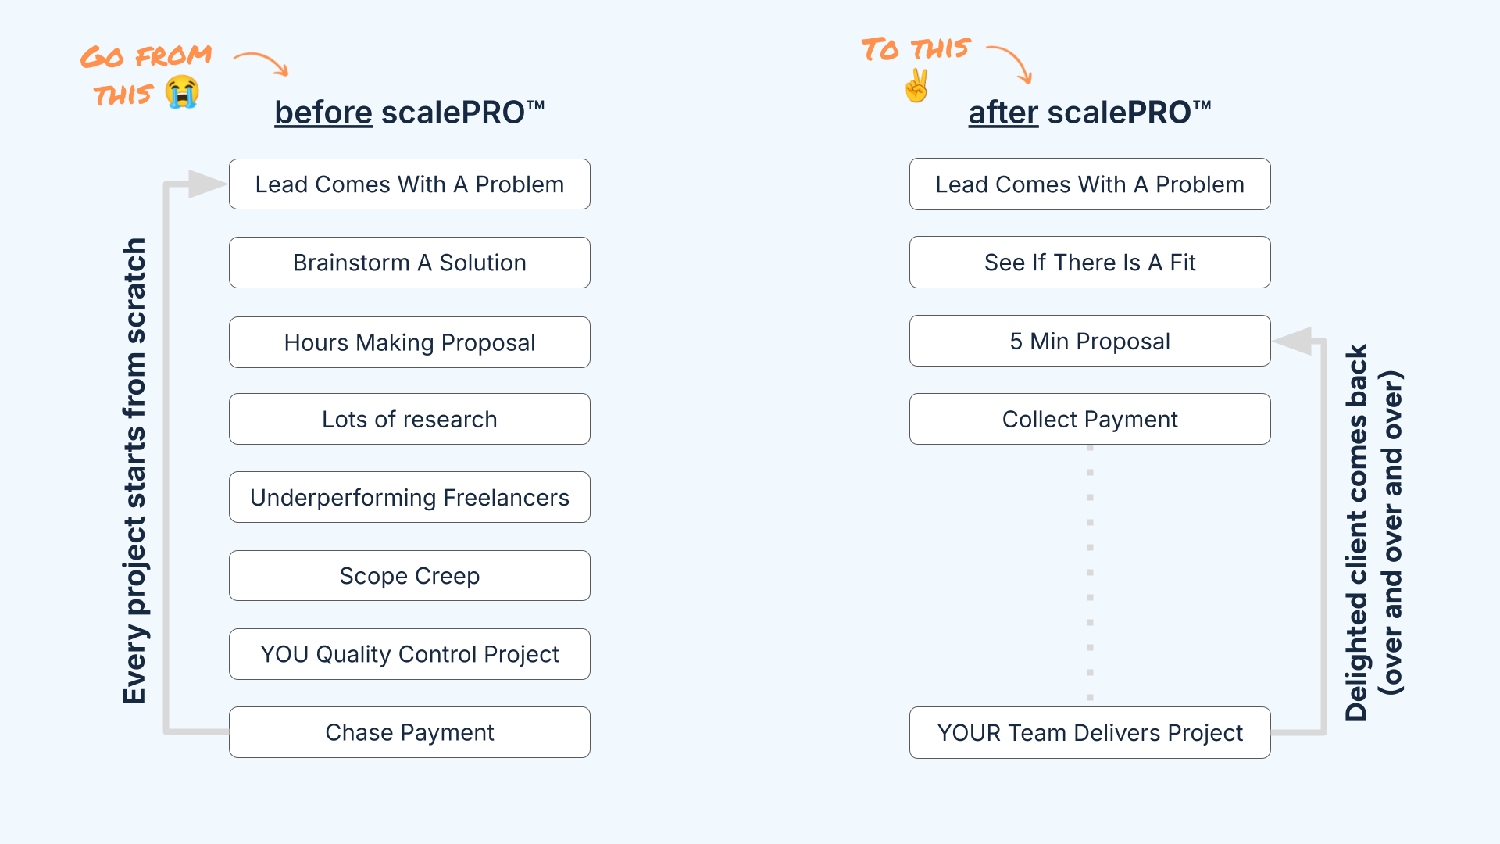Click the victory hand emoji

click(x=916, y=86)
